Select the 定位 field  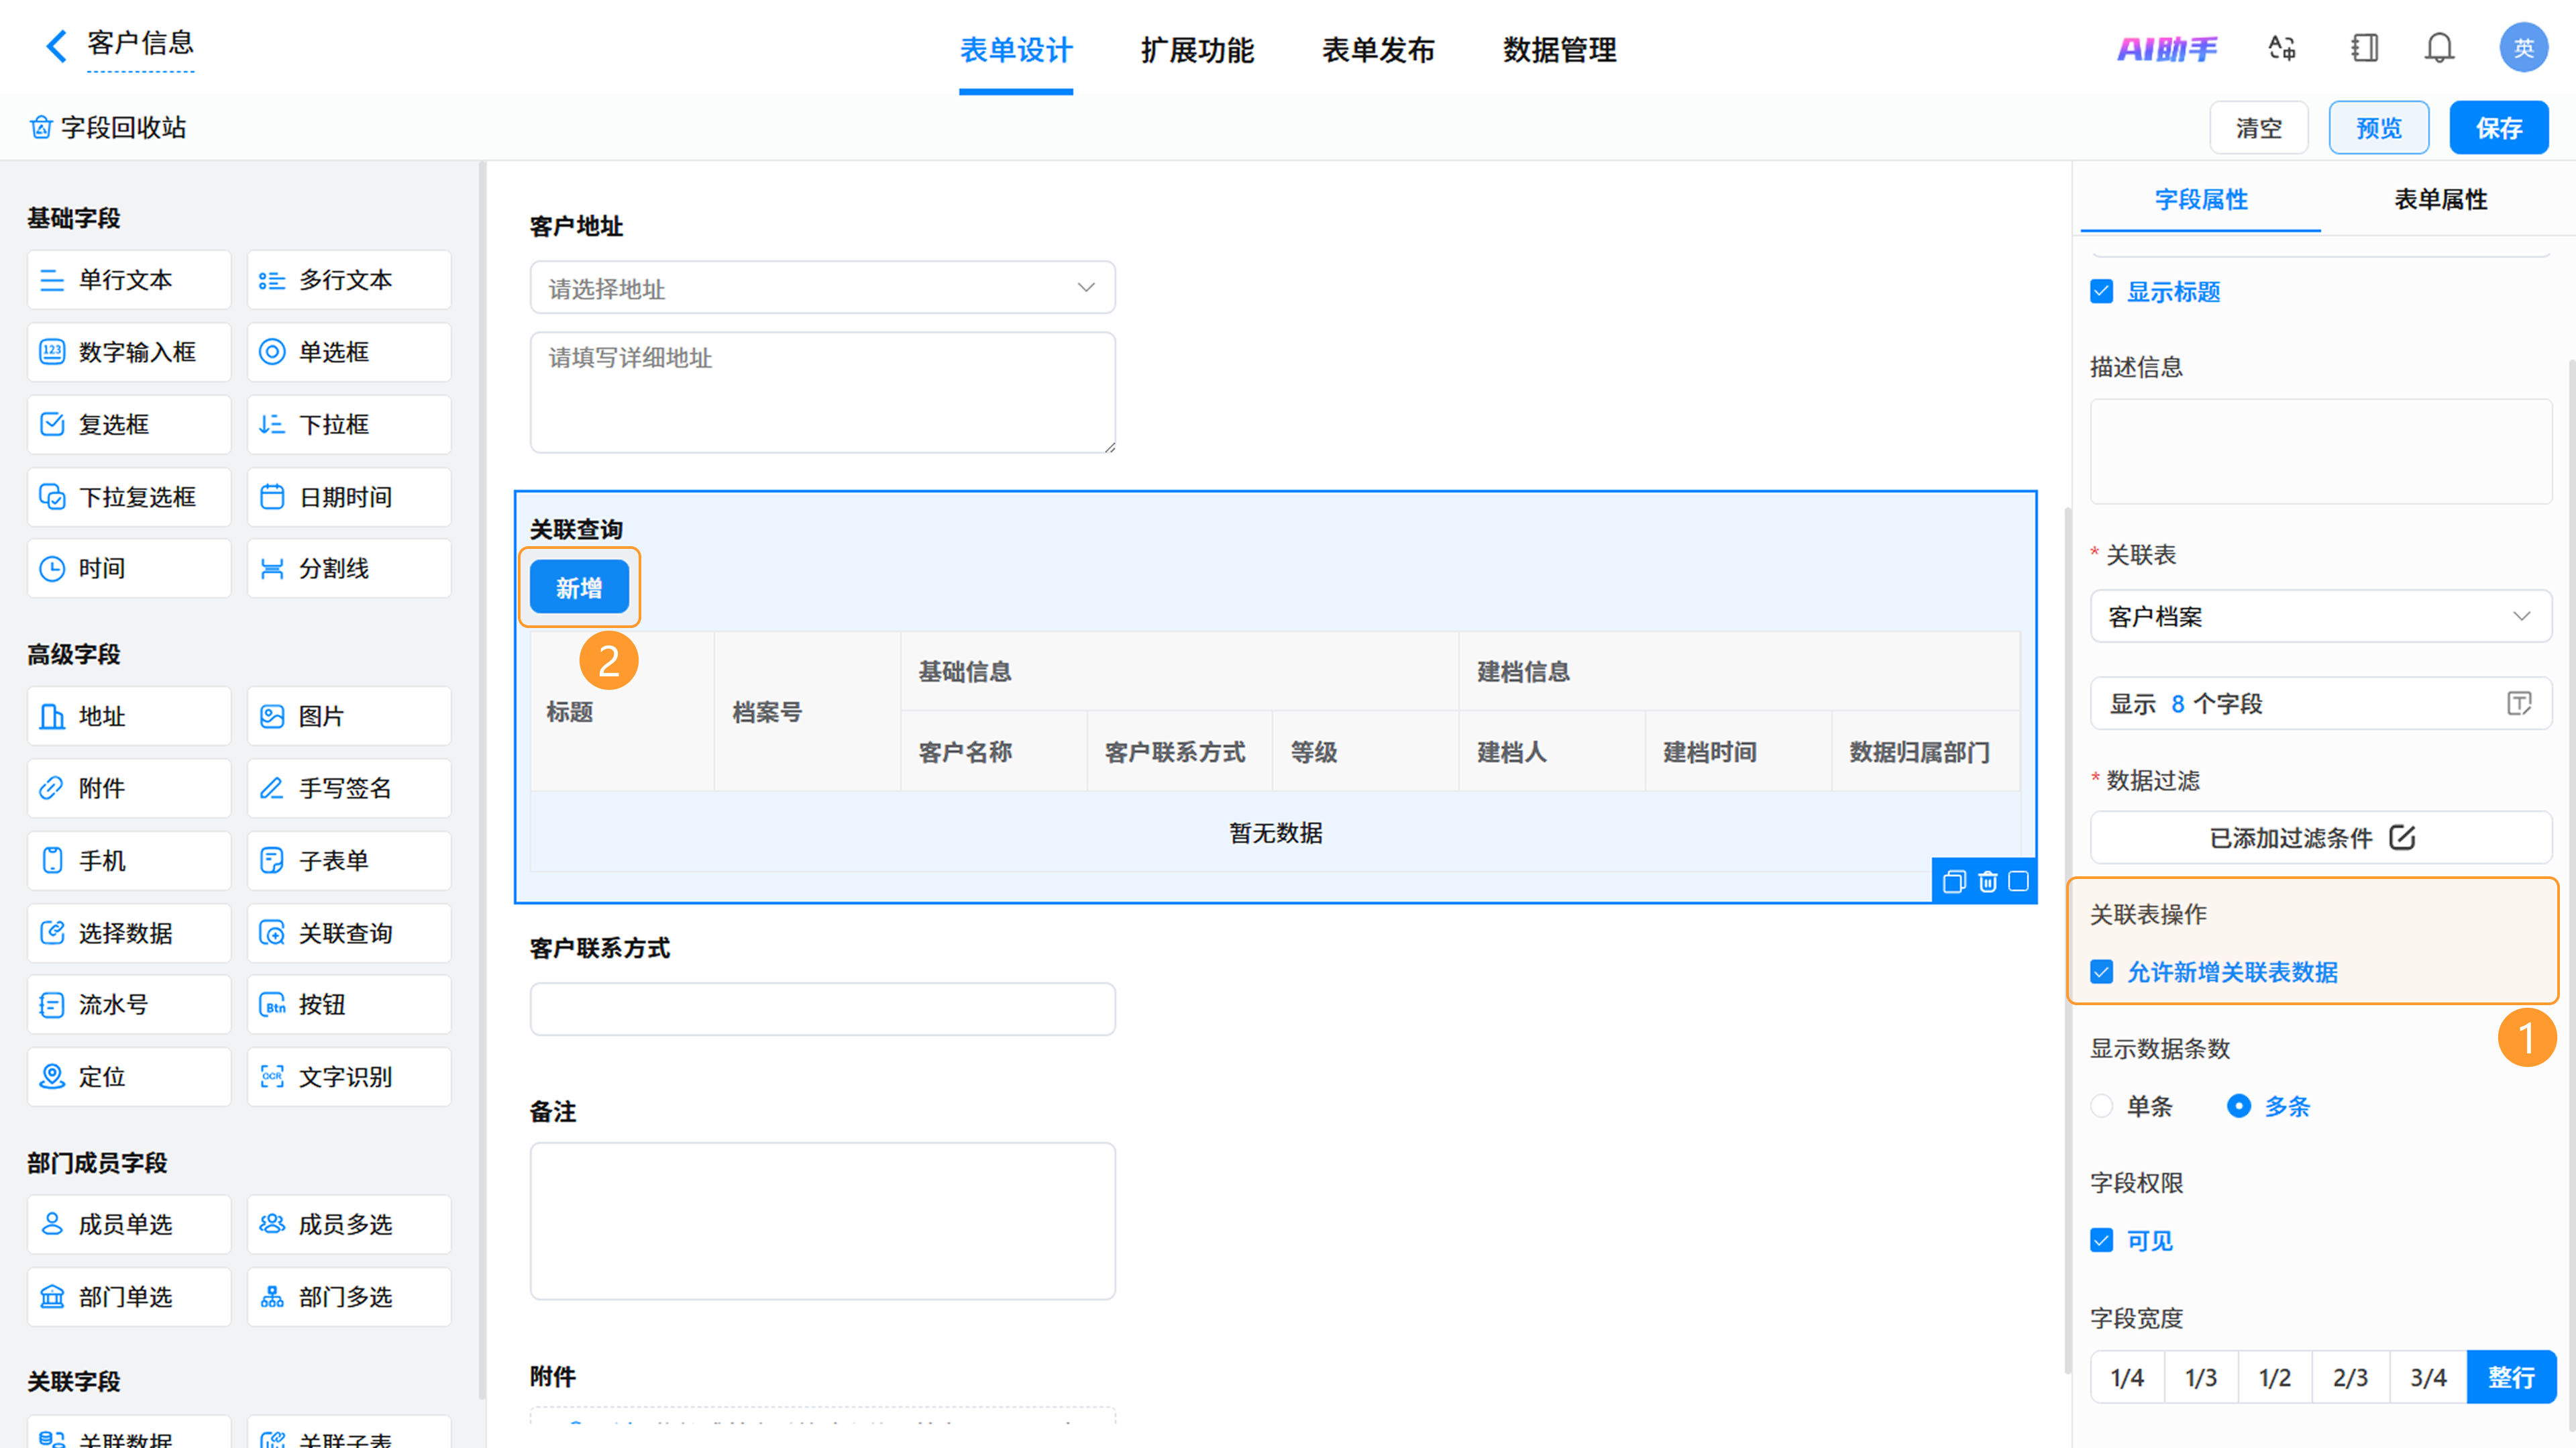129,1077
